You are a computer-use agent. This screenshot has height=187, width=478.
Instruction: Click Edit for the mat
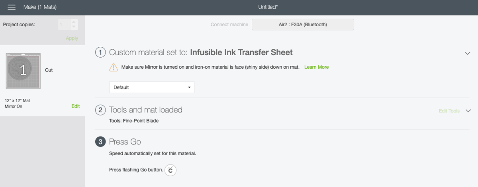tap(76, 106)
